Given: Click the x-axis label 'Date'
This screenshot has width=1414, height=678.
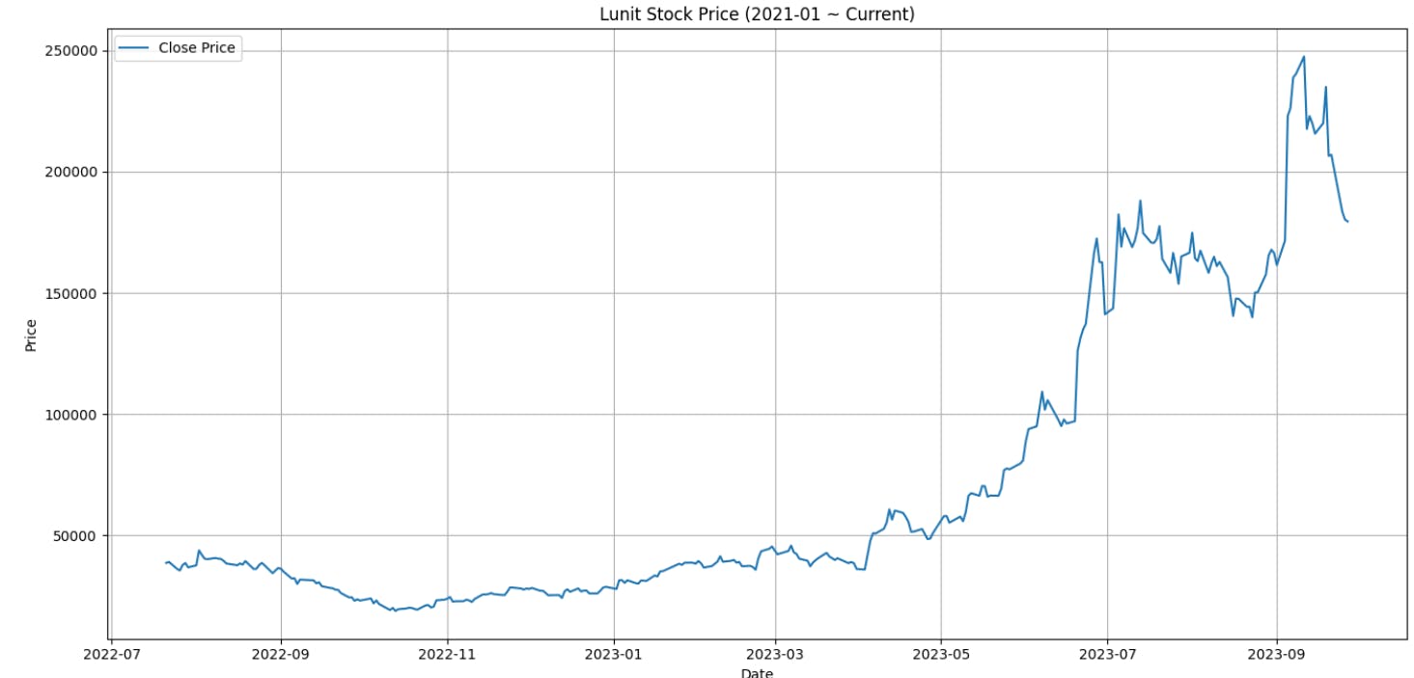Looking at the screenshot, I should point(757,672).
